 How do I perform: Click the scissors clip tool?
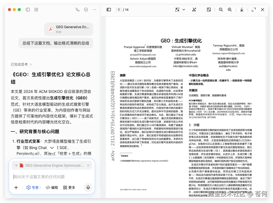tap(194, 9)
